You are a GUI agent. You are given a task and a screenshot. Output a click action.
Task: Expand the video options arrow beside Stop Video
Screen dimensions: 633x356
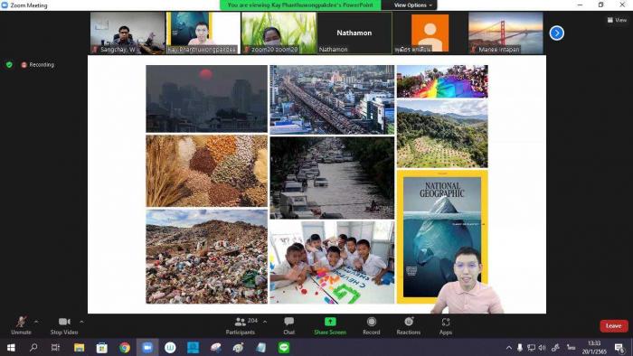click(x=81, y=322)
